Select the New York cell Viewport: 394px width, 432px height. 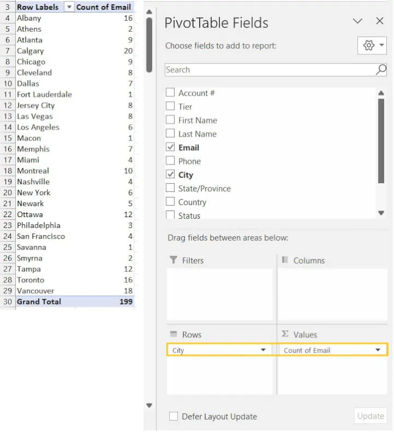pos(45,192)
